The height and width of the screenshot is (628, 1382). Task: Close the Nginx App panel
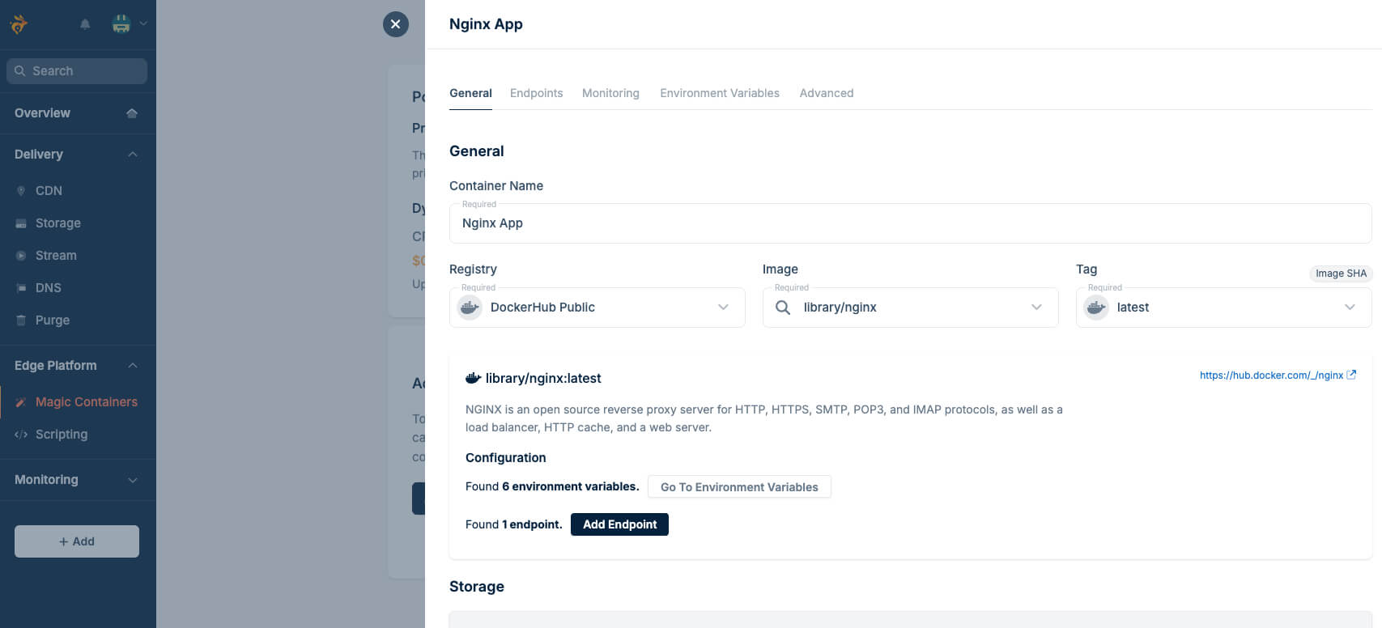click(396, 24)
